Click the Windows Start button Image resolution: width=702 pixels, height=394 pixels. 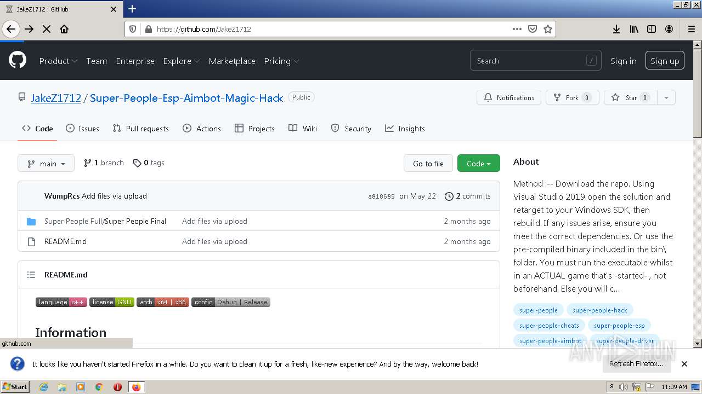(x=15, y=387)
